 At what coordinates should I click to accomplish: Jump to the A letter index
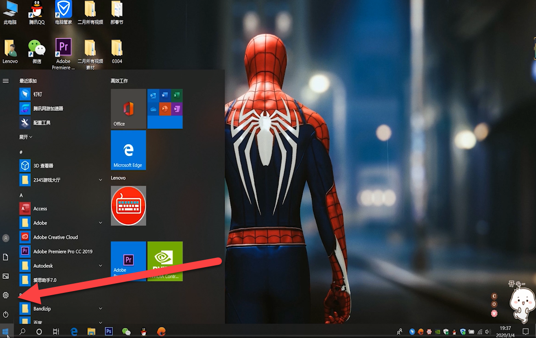pos(21,195)
